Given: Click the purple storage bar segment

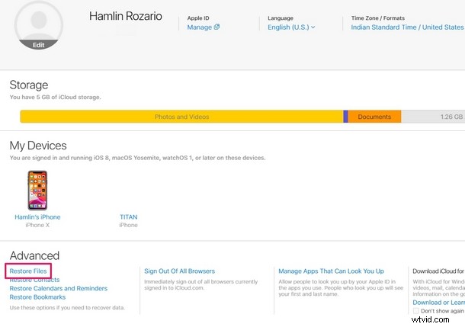Looking at the screenshot, I should tap(345, 117).
